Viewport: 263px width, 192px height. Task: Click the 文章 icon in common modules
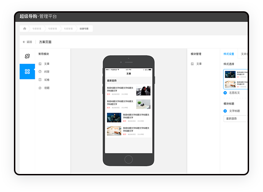coord(40,64)
